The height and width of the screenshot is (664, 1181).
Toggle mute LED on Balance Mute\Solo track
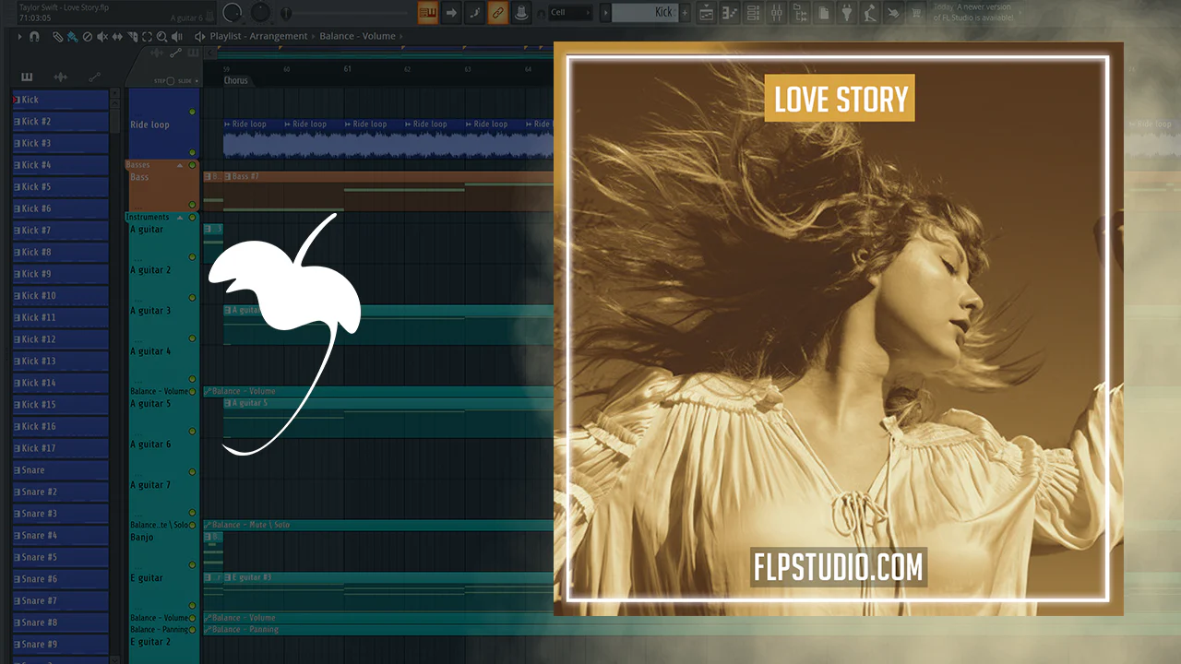[x=192, y=525]
